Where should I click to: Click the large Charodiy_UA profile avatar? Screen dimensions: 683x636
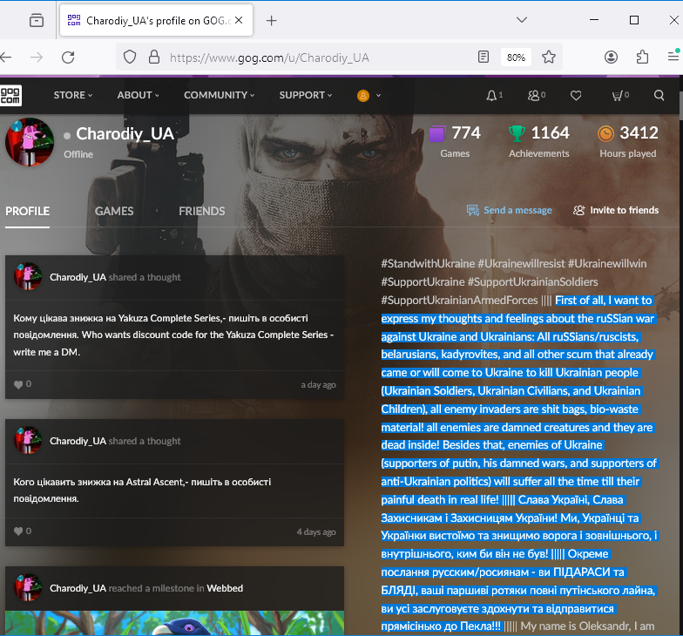pos(30,142)
